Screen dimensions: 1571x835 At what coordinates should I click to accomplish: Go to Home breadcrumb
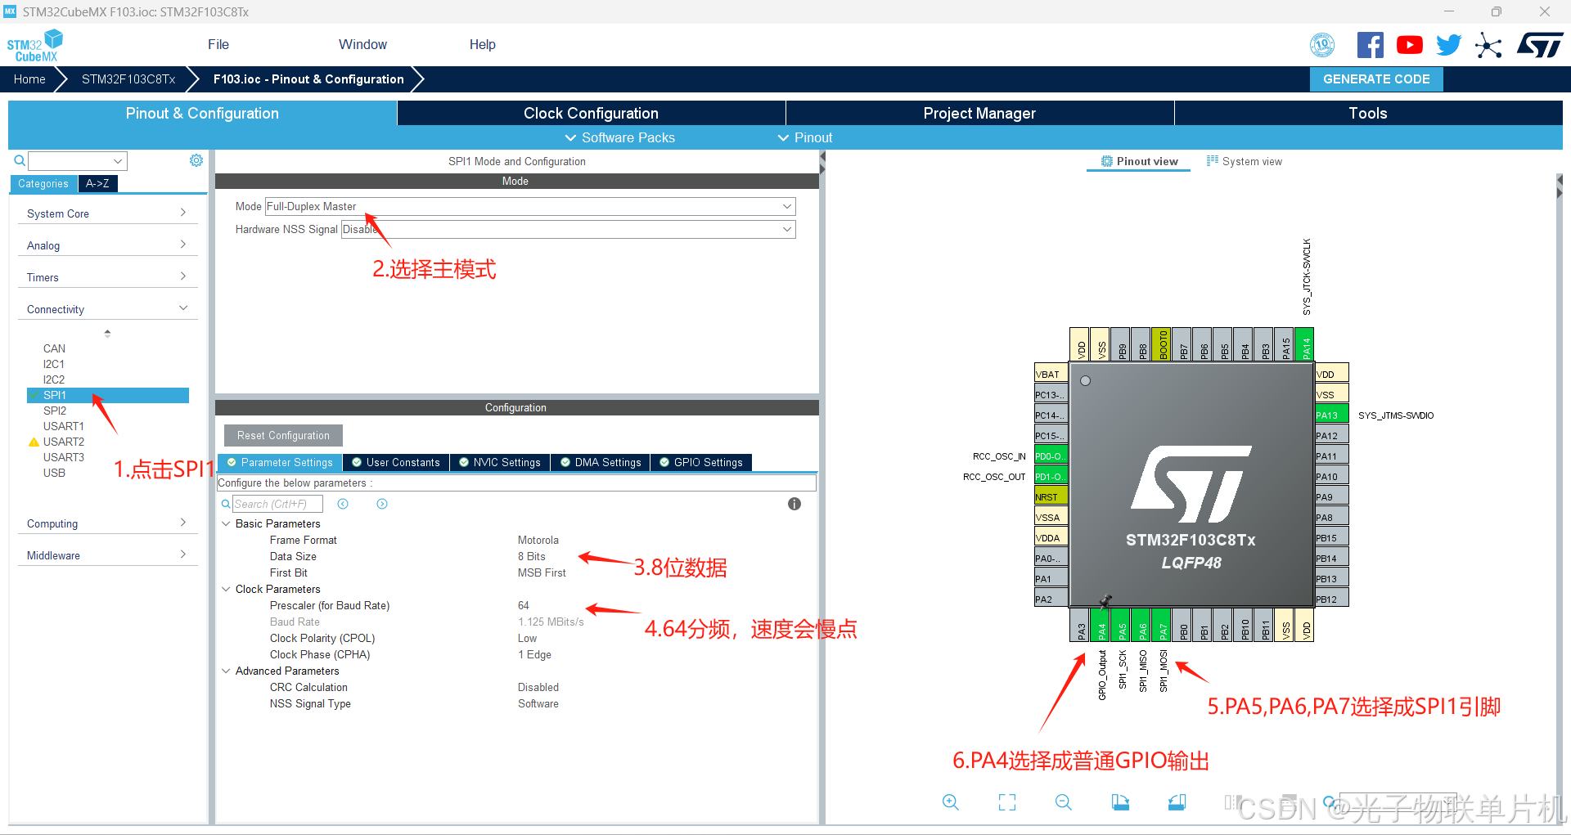(29, 79)
